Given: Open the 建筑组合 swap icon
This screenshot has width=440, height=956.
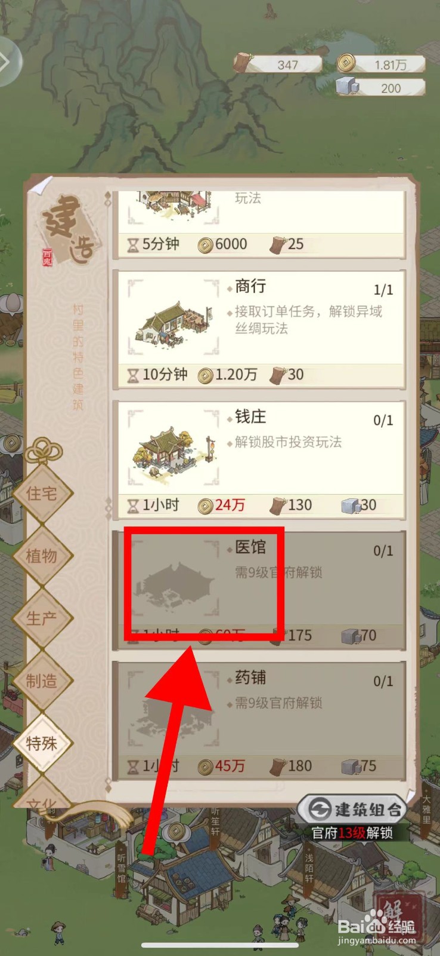Looking at the screenshot, I should (320, 809).
